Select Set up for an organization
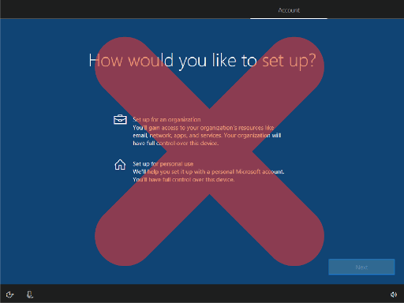This screenshot has height=303, width=404. 166,119
